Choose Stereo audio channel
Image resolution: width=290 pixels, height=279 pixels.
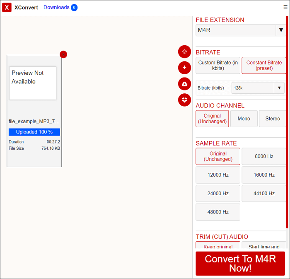pyautogui.click(x=273, y=119)
